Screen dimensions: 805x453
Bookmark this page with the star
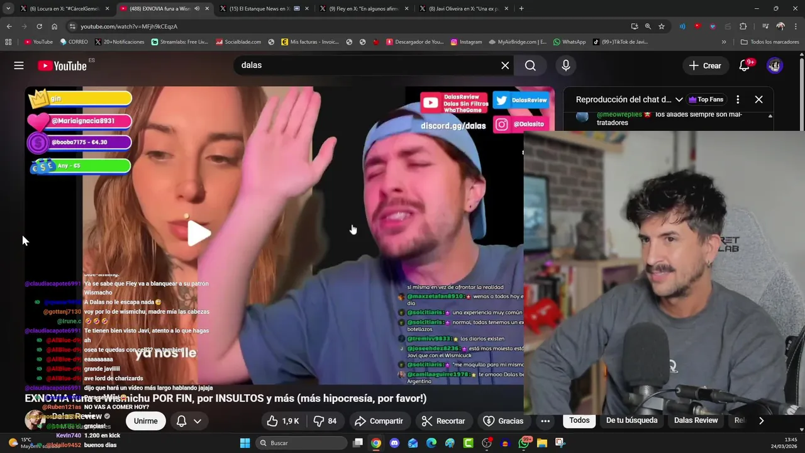coord(662,26)
